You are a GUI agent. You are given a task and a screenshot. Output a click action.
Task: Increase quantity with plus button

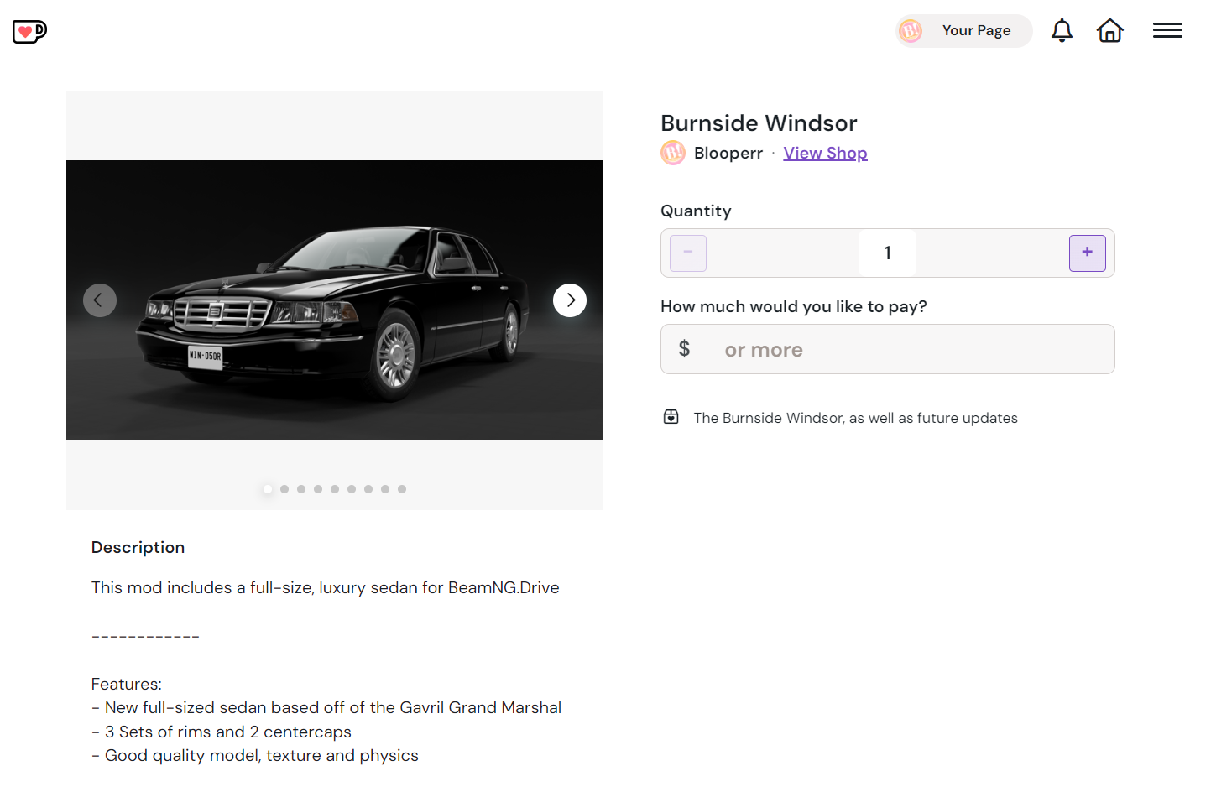point(1087,253)
